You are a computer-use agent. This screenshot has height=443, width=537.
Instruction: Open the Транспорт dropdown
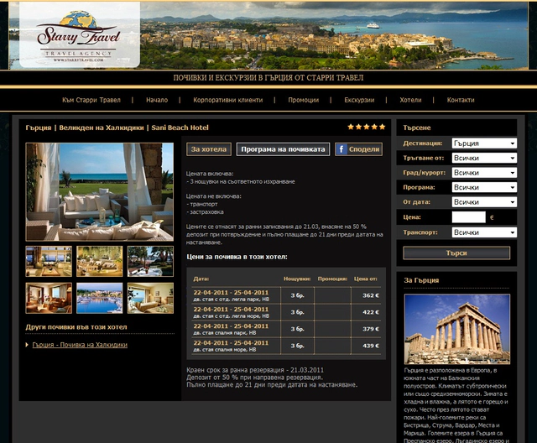[x=484, y=232]
